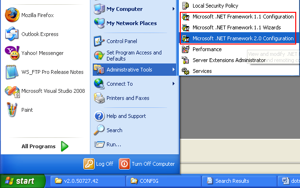This screenshot has height=188, width=300.
Task: Click the Services gear icon
Action: pos(185,71)
